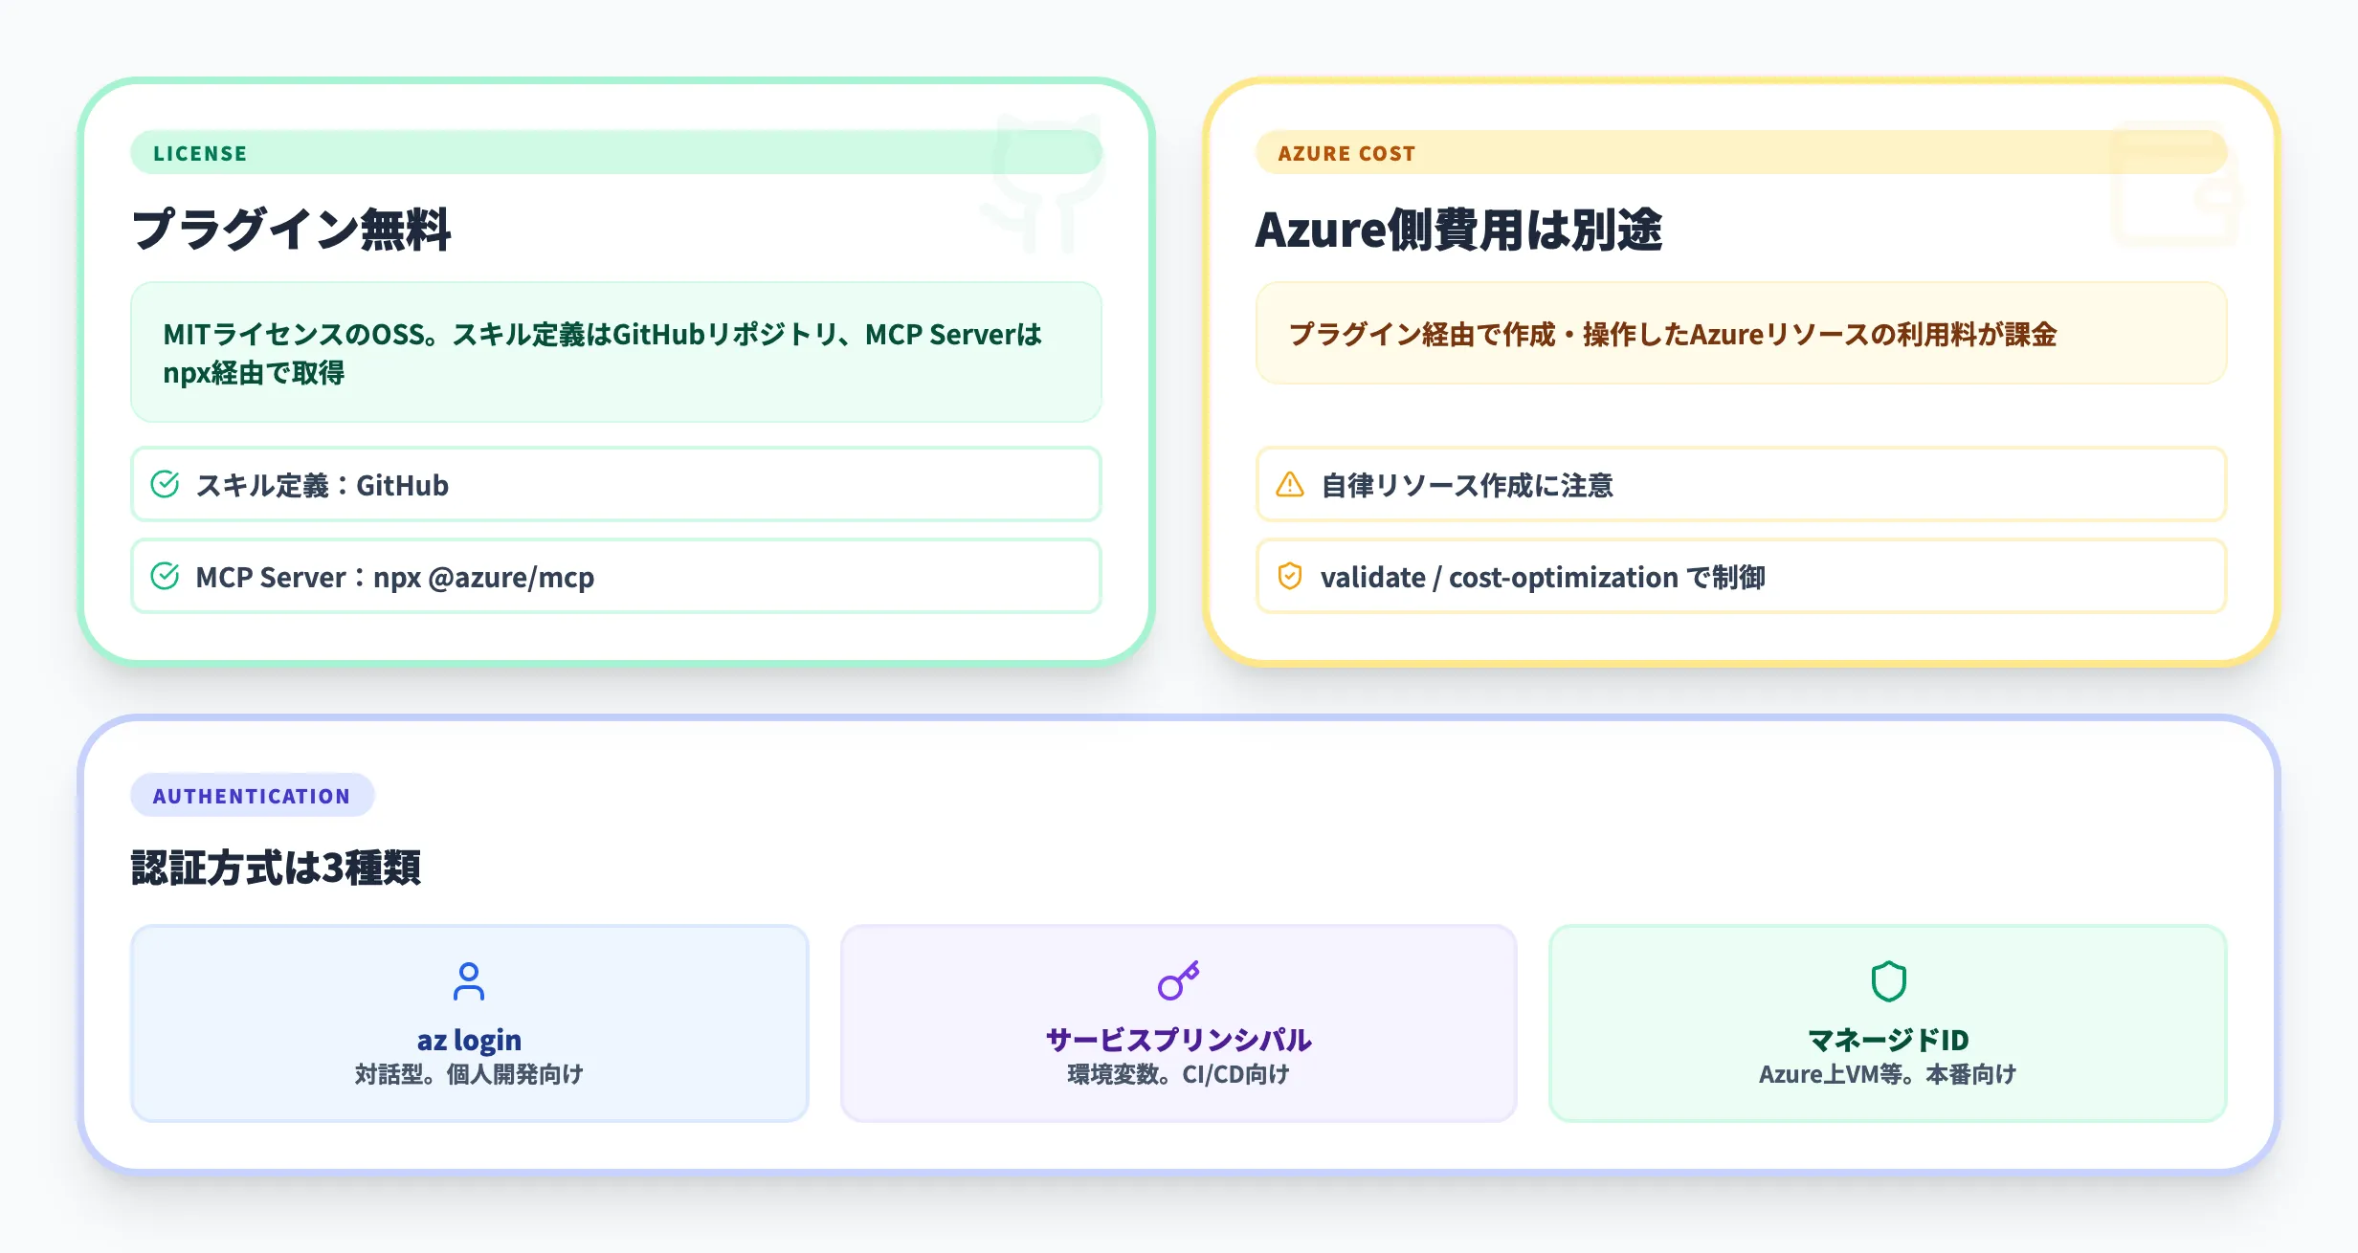Screen dimensions: 2358x1253
Task: Click the warning triangle beside 自律リソース作成に注意
Action: pyautogui.click(x=1292, y=485)
